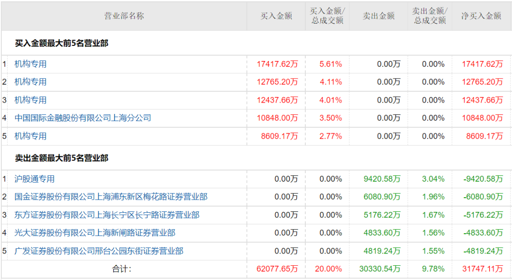Screen dimensions: 512x280
Task: Select the total buy amount 62077.65万
Action: pos(277,269)
